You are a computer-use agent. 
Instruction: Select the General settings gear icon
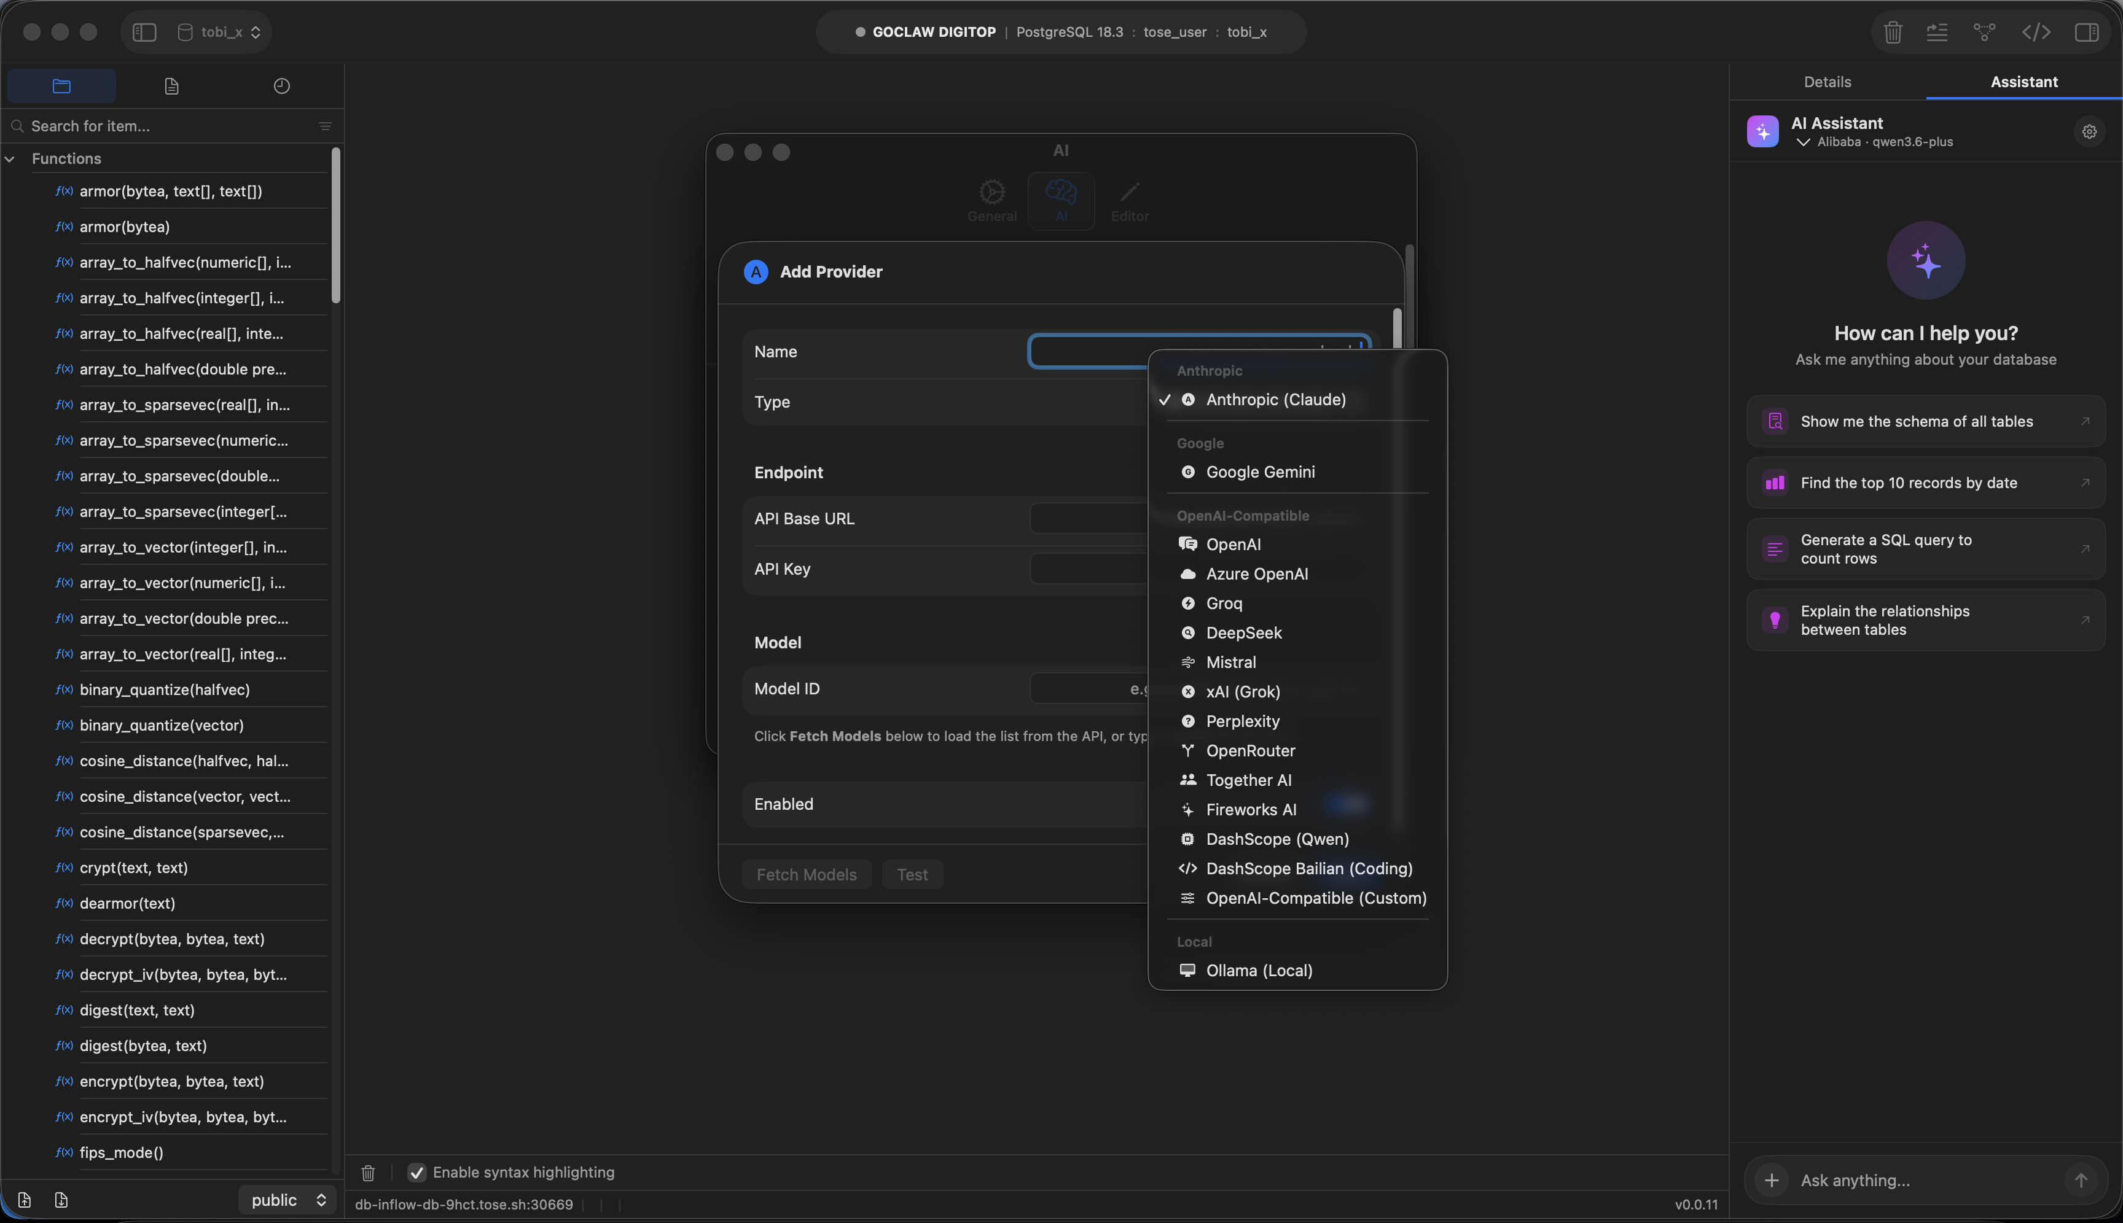click(991, 200)
